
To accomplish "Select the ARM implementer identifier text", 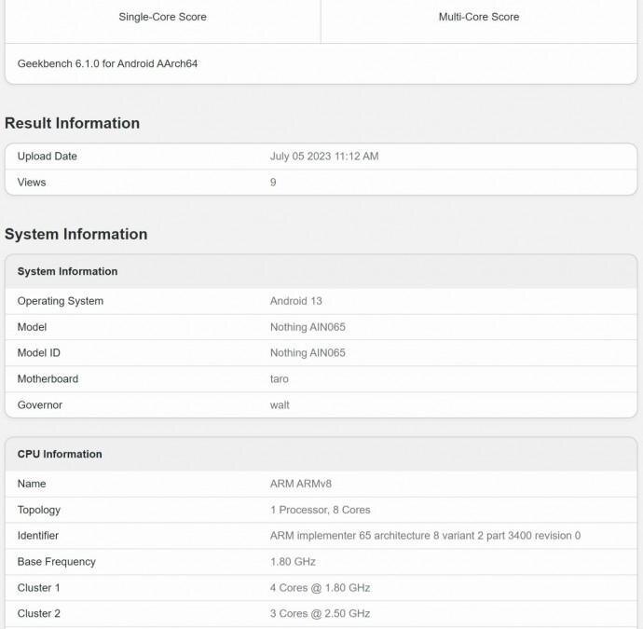I will pos(425,536).
